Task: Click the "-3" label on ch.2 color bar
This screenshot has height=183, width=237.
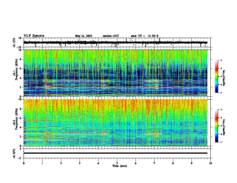Action: pyautogui.click(x=221, y=110)
